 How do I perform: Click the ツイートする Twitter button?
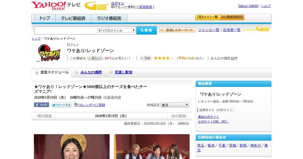click(x=62, y=105)
